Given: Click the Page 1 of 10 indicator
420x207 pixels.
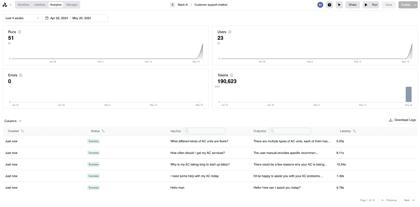Looking at the screenshot, I should click(367, 200).
